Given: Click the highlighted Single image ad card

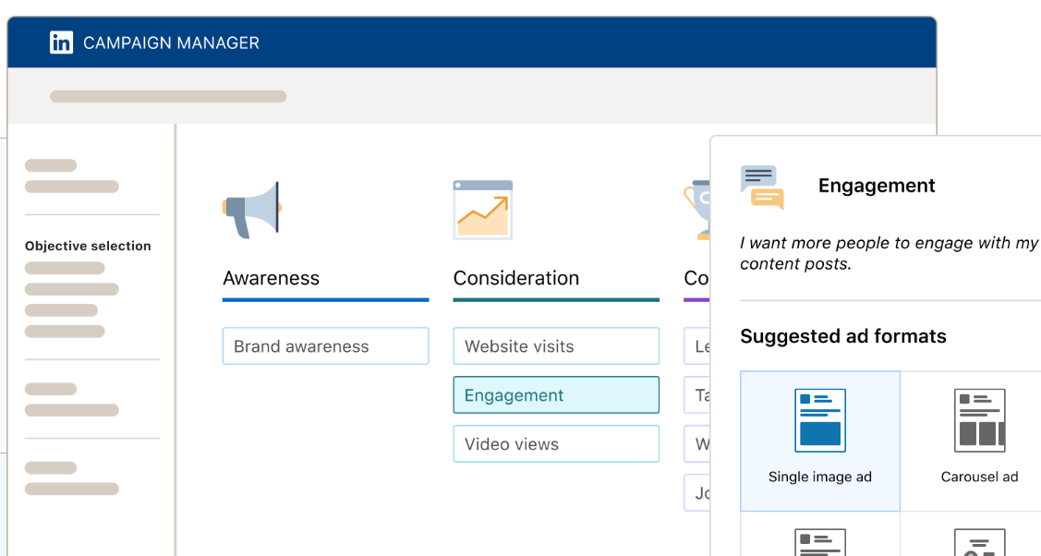Looking at the screenshot, I should 819,441.
